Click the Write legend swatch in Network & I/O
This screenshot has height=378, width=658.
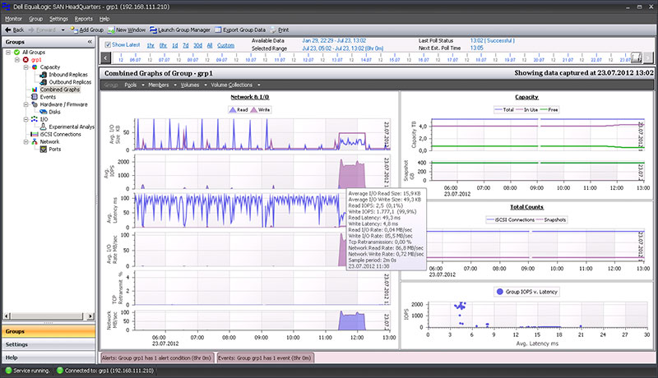click(254, 110)
